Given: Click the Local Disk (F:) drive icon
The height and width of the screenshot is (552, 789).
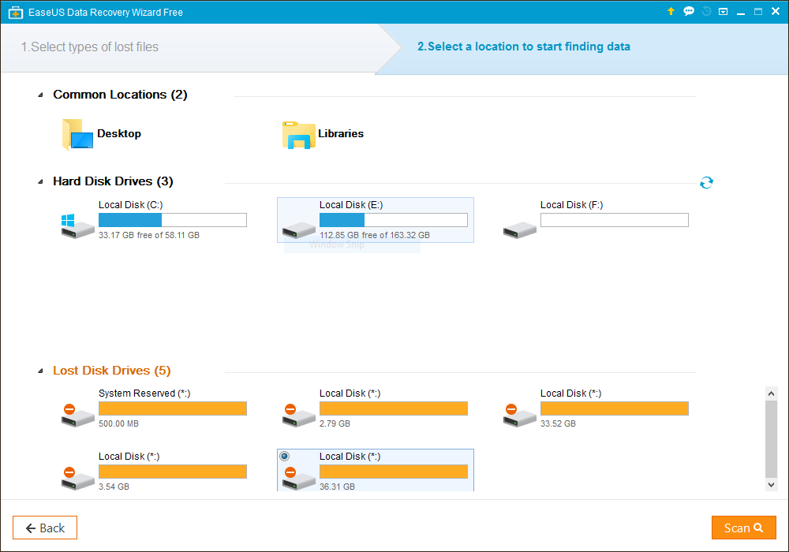Looking at the screenshot, I should [520, 229].
